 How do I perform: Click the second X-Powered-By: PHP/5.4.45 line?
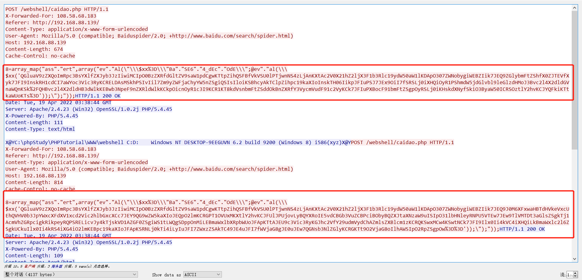(x=42, y=249)
